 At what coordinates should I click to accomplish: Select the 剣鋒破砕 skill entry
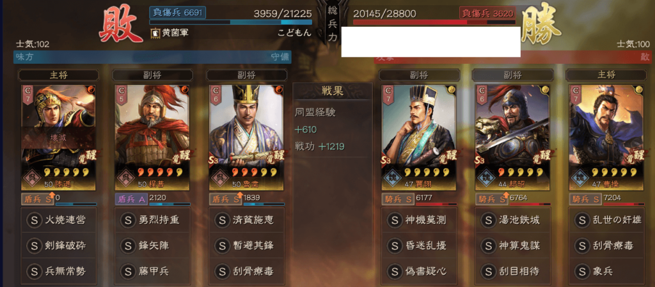click(x=58, y=245)
